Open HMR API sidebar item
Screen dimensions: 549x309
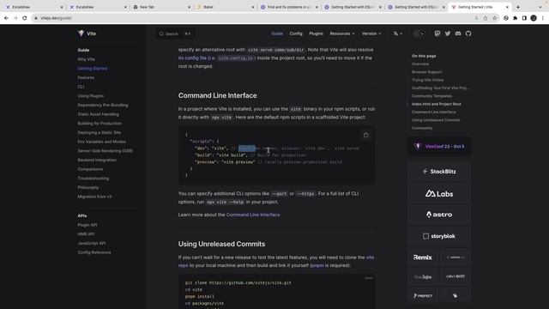[86, 234]
